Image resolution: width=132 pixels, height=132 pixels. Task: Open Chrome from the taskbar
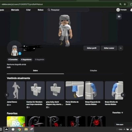(19, 129)
